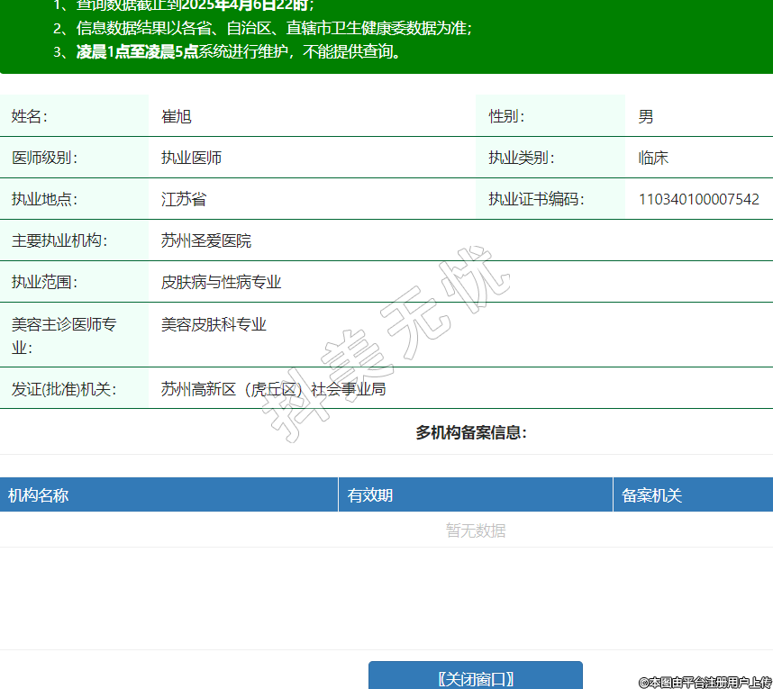Click the 执业证书编码 label
This screenshot has height=689, width=773.
(x=536, y=199)
